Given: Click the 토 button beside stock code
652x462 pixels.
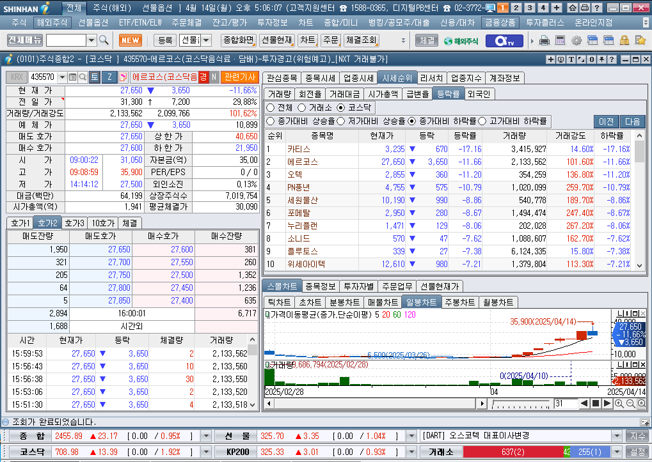Looking at the screenshot, I should pos(95,77).
